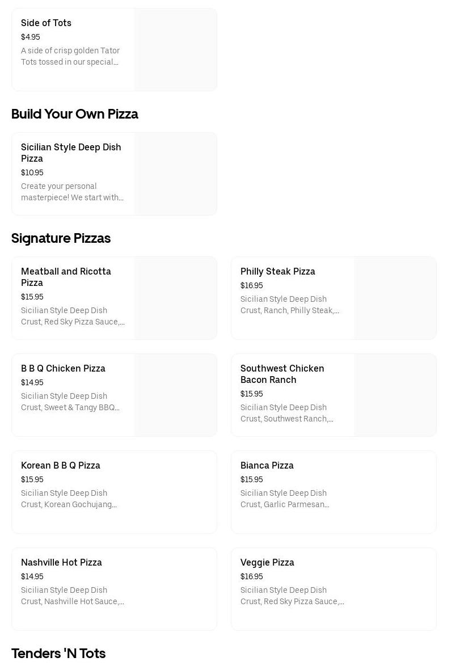The height and width of the screenshot is (666, 456).
Task: Choose the Meatball and Ricotta Pizza title
Action: tap(66, 277)
